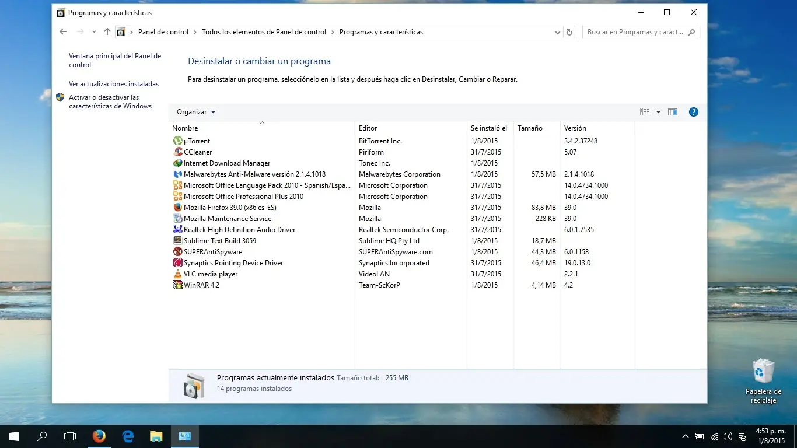
Task: Click the µTorrent program icon
Action: (x=178, y=141)
